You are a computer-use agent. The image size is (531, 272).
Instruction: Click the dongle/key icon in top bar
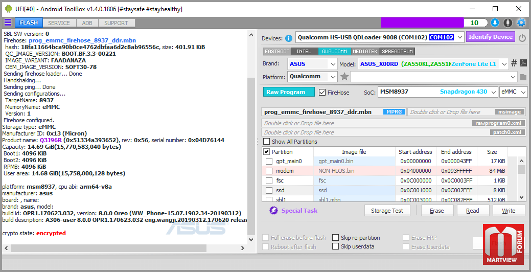[x=507, y=22]
